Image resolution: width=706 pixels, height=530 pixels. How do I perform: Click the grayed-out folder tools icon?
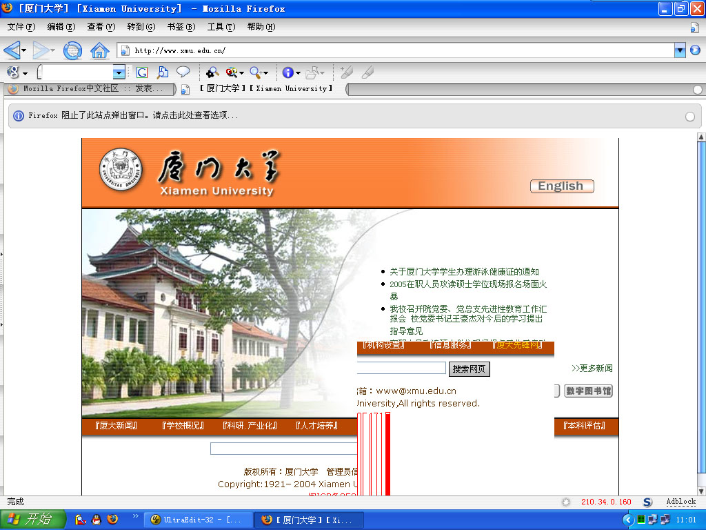click(x=312, y=72)
